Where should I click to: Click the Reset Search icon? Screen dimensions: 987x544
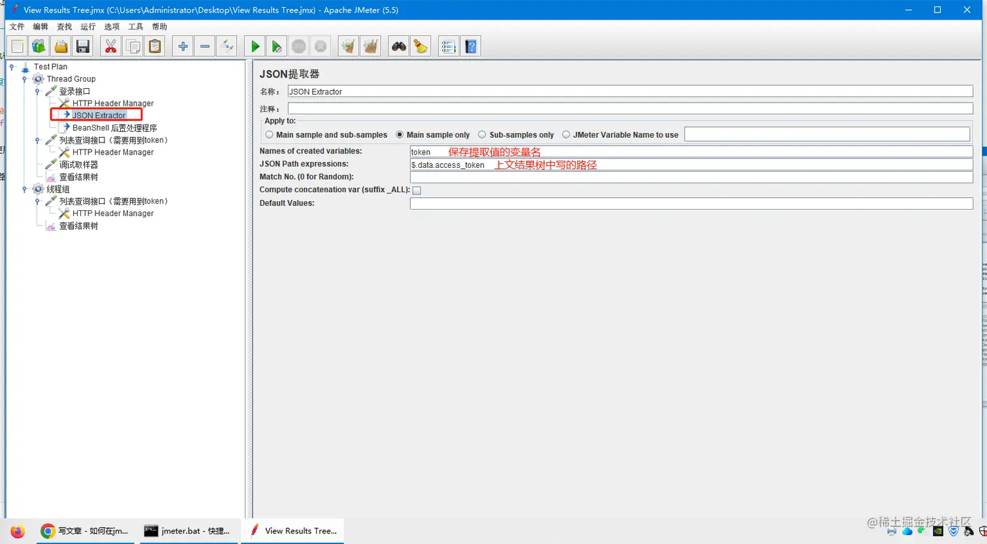coord(421,46)
